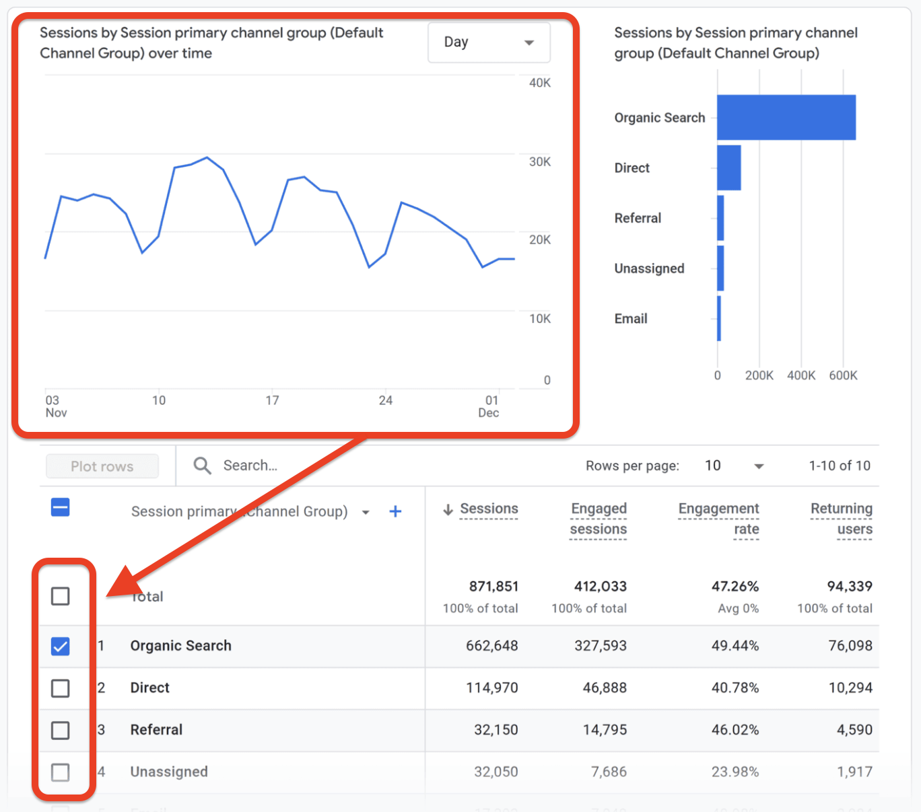Sort by Engaged sessions column header

(599, 519)
